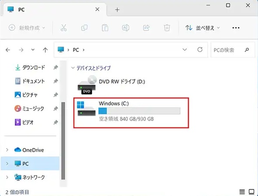The width and height of the screenshot is (258, 196).
Task: Expand the OneDrive tree node
Action: point(7,150)
